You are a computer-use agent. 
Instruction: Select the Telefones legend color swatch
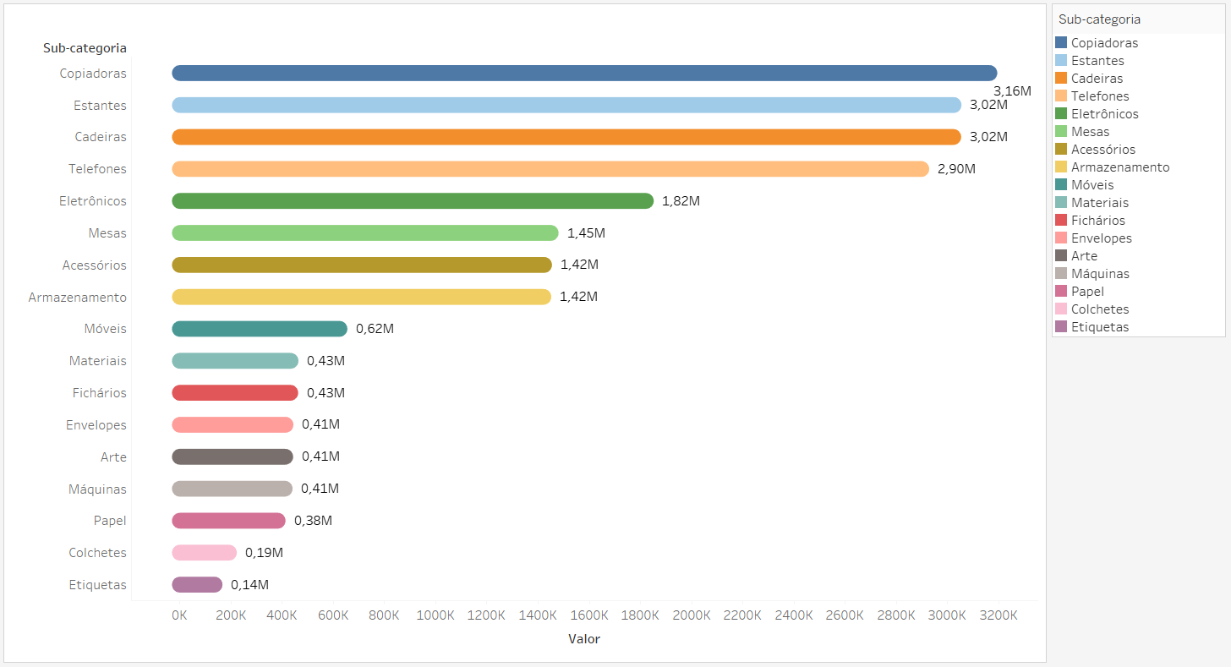(1061, 96)
